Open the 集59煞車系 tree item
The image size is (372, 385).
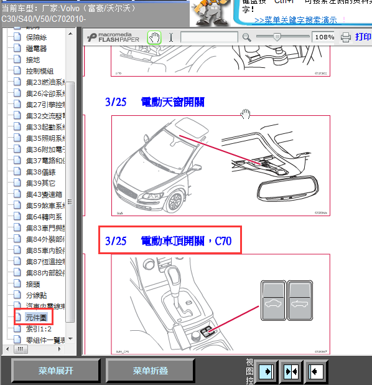tap(45, 205)
